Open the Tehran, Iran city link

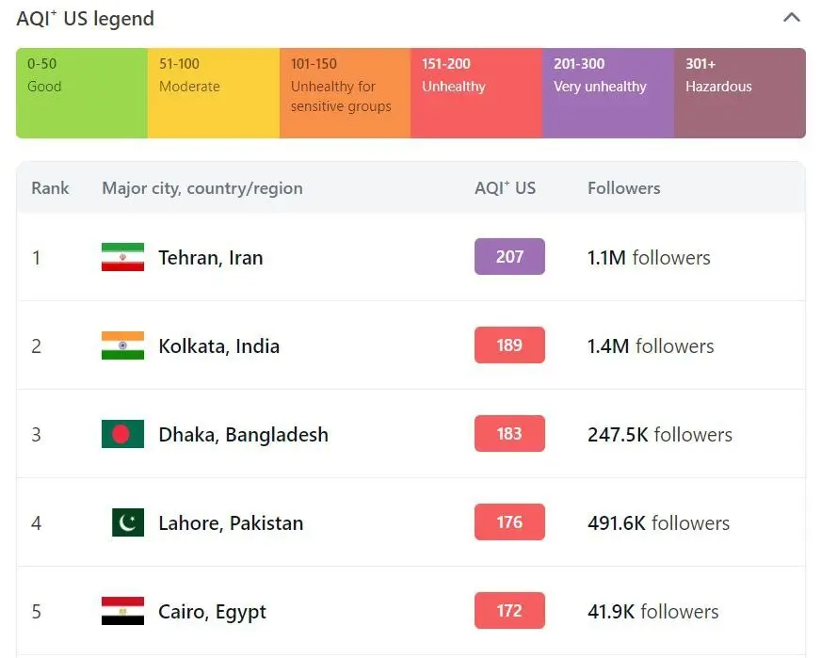(x=211, y=257)
